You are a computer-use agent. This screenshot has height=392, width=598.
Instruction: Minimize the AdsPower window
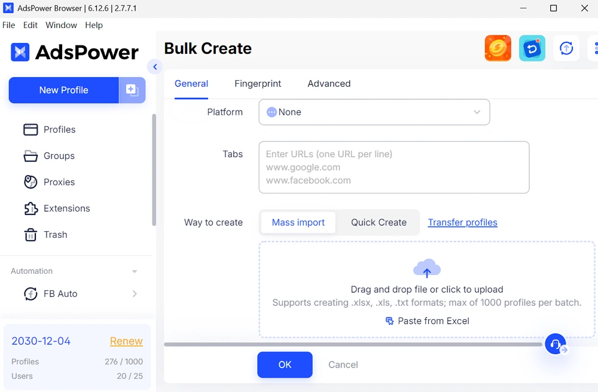pyautogui.click(x=523, y=8)
